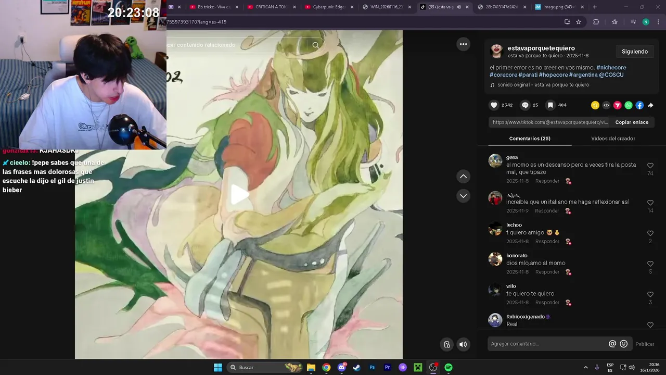Select the Comentarios (25) tab
This screenshot has width=666, height=375.
coord(530,139)
